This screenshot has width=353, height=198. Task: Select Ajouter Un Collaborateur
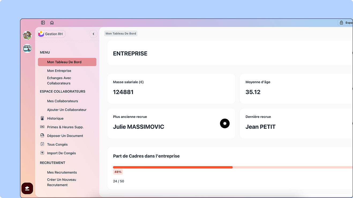67,110
